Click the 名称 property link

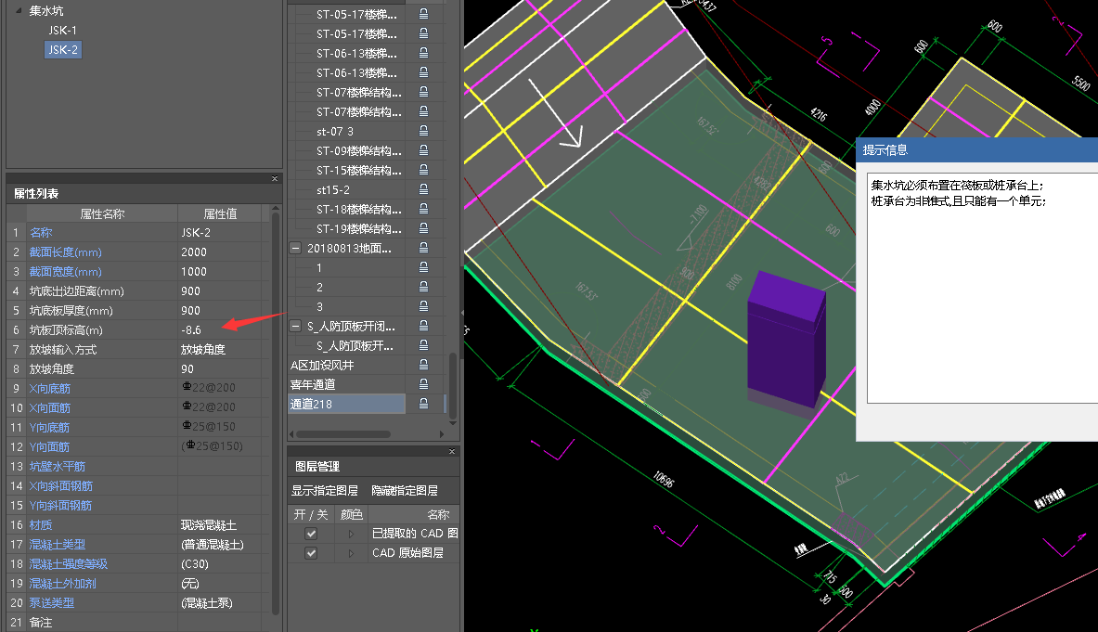tap(41, 232)
